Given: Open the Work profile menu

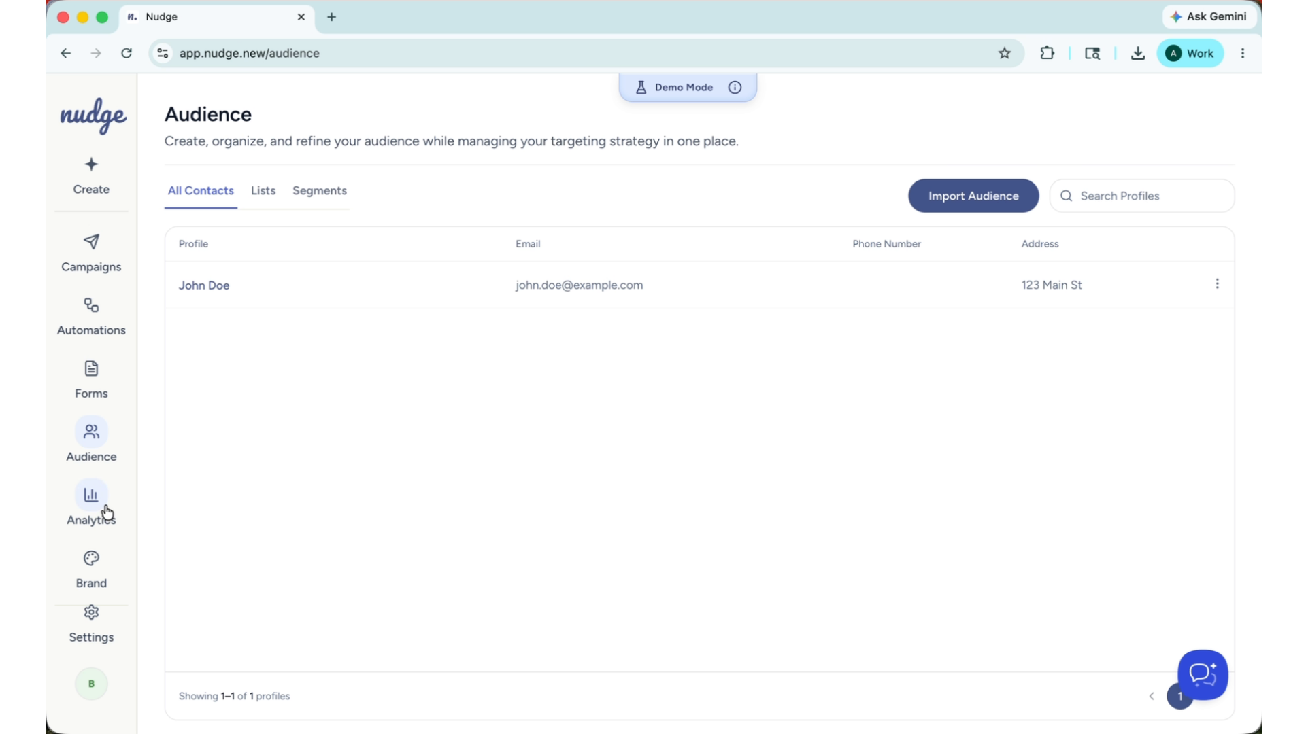Looking at the screenshot, I should click(x=1190, y=53).
